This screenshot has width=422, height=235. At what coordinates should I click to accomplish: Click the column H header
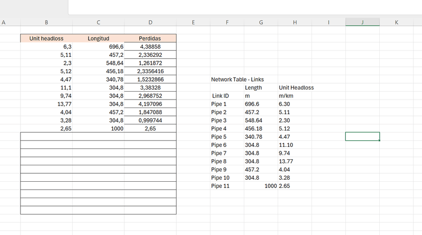point(295,22)
